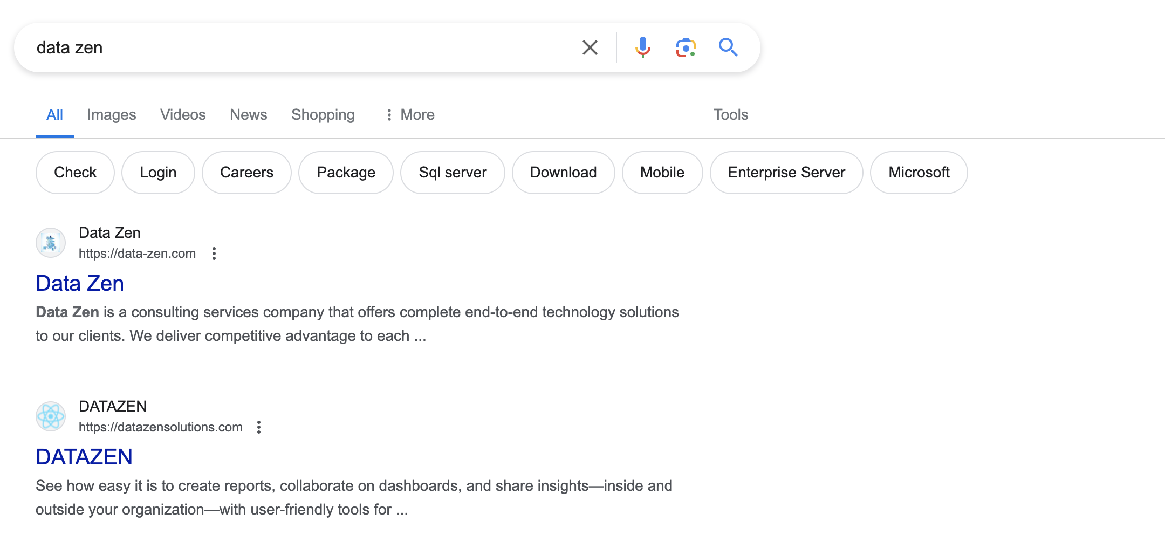1165x548 pixels.
Task: Open search by image camera icon
Action: click(686, 47)
